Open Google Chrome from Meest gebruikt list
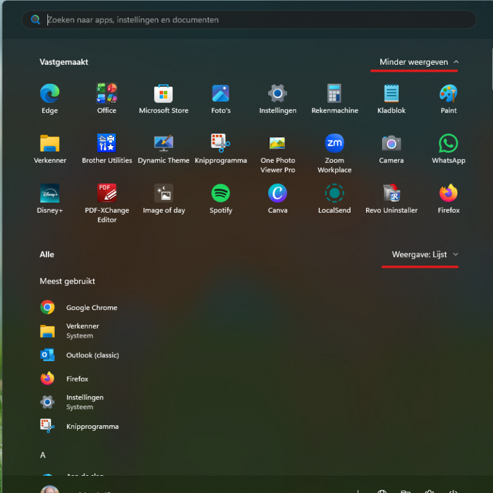This screenshot has width=493, height=493. pyautogui.click(x=91, y=308)
